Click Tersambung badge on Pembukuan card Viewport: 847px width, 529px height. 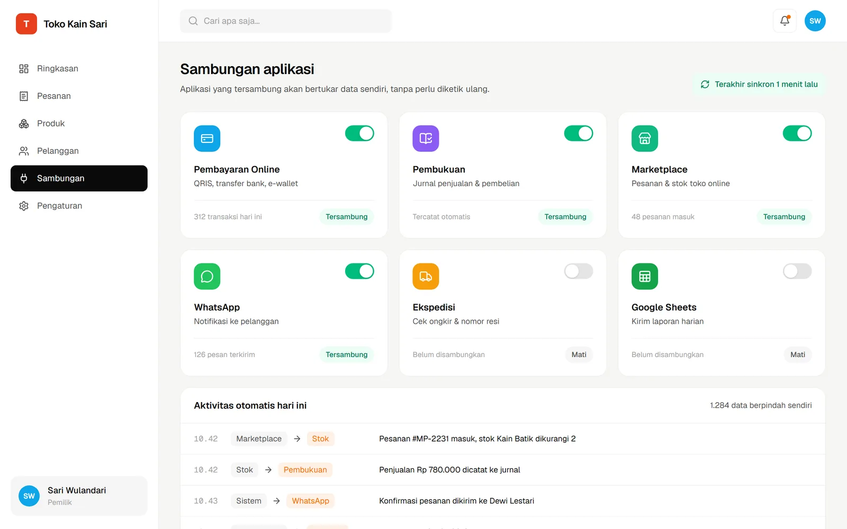pos(565,217)
